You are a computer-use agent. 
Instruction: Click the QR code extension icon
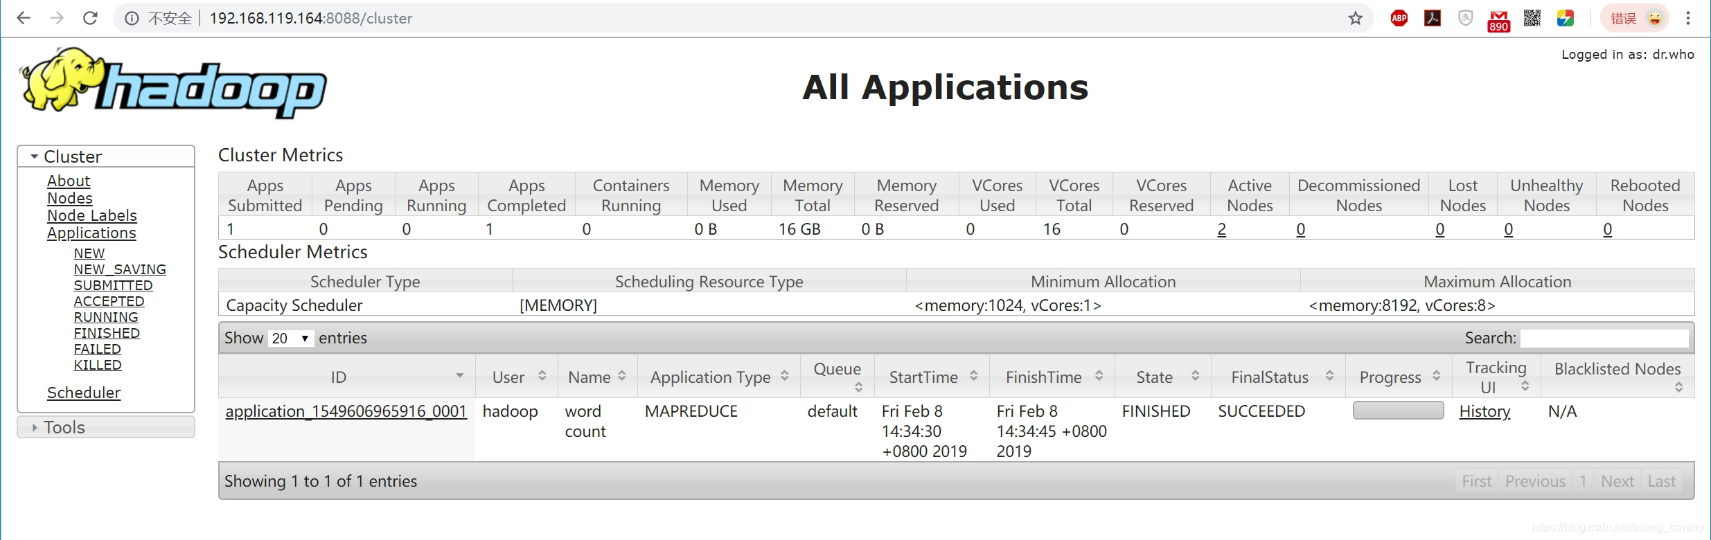[1532, 18]
